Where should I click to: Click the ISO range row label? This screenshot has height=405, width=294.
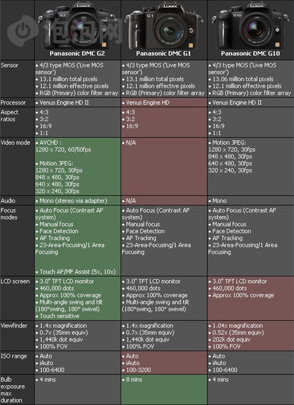click(x=14, y=356)
